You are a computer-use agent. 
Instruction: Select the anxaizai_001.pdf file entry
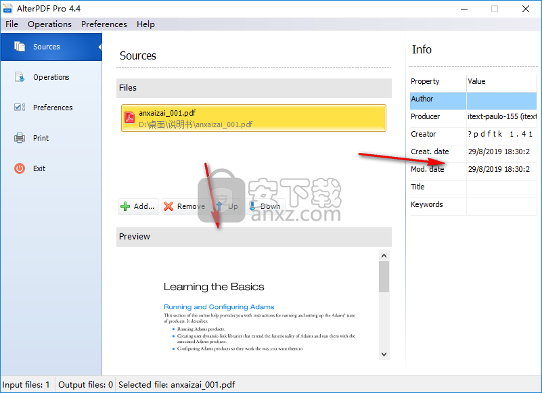253,118
